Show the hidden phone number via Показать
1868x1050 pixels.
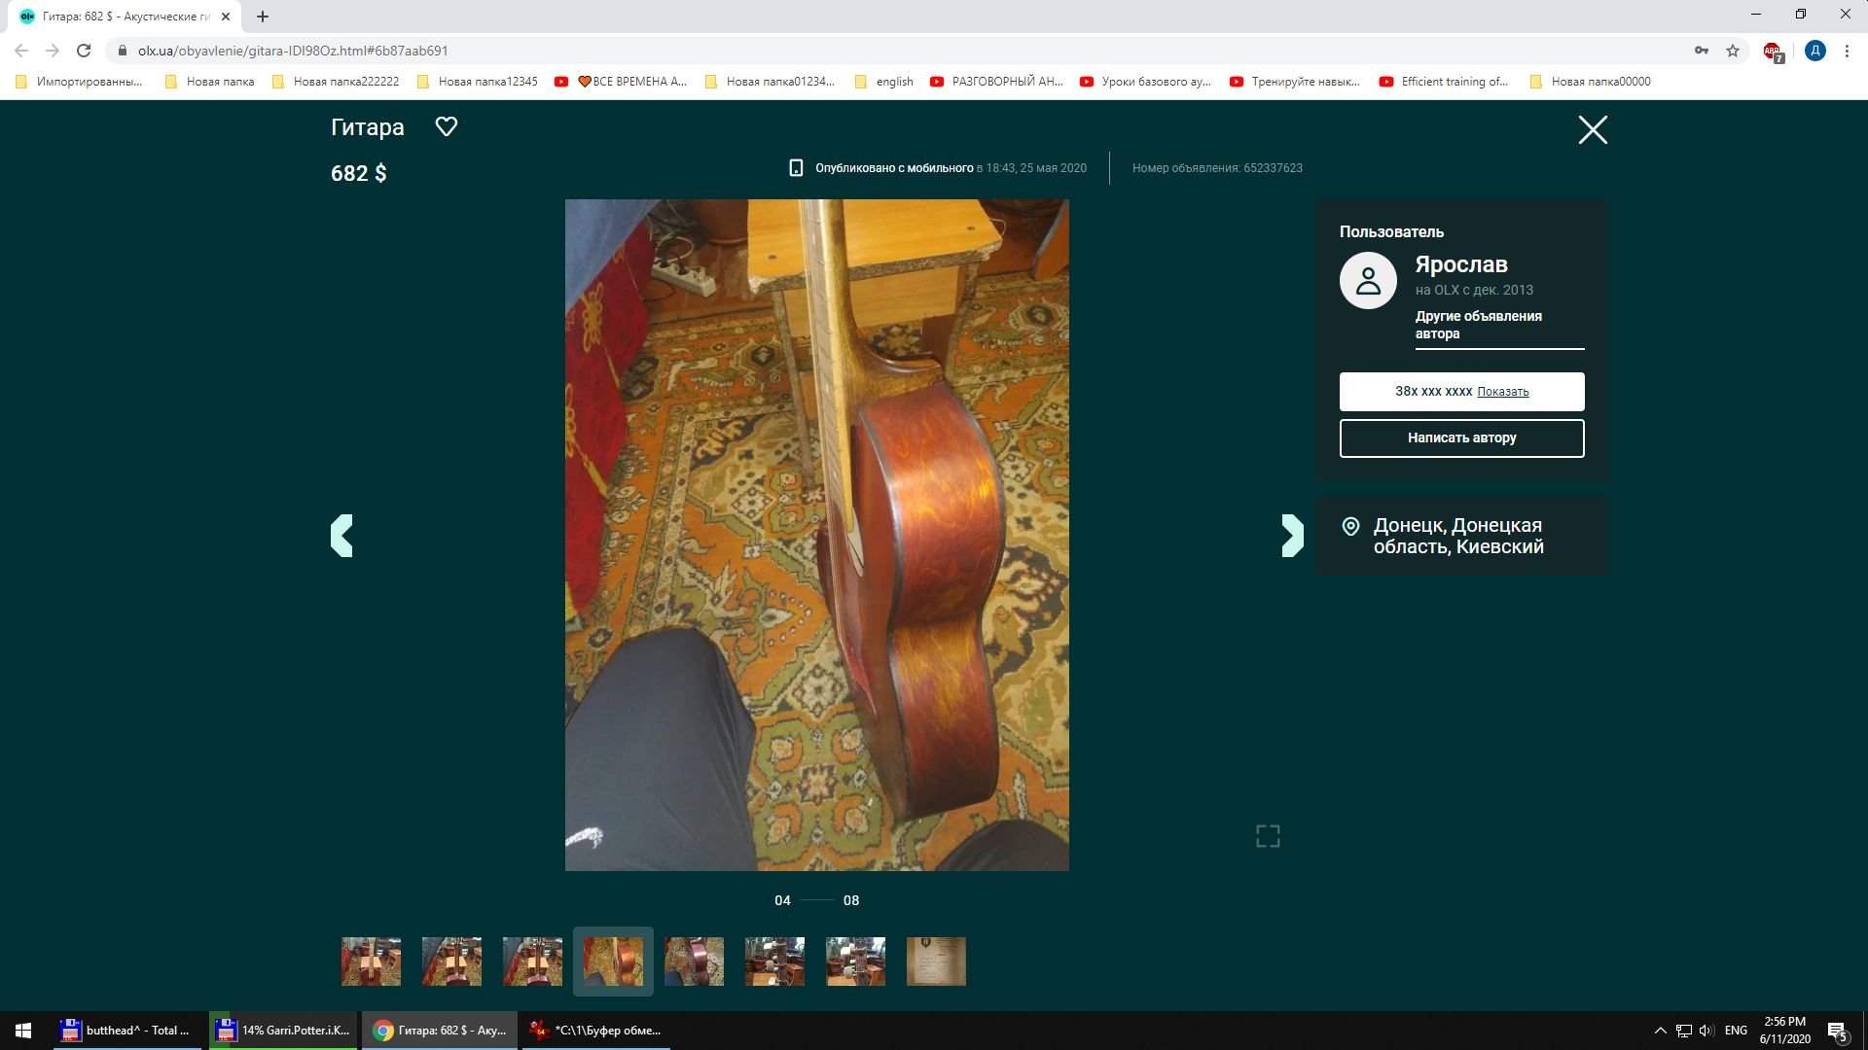click(1502, 392)
